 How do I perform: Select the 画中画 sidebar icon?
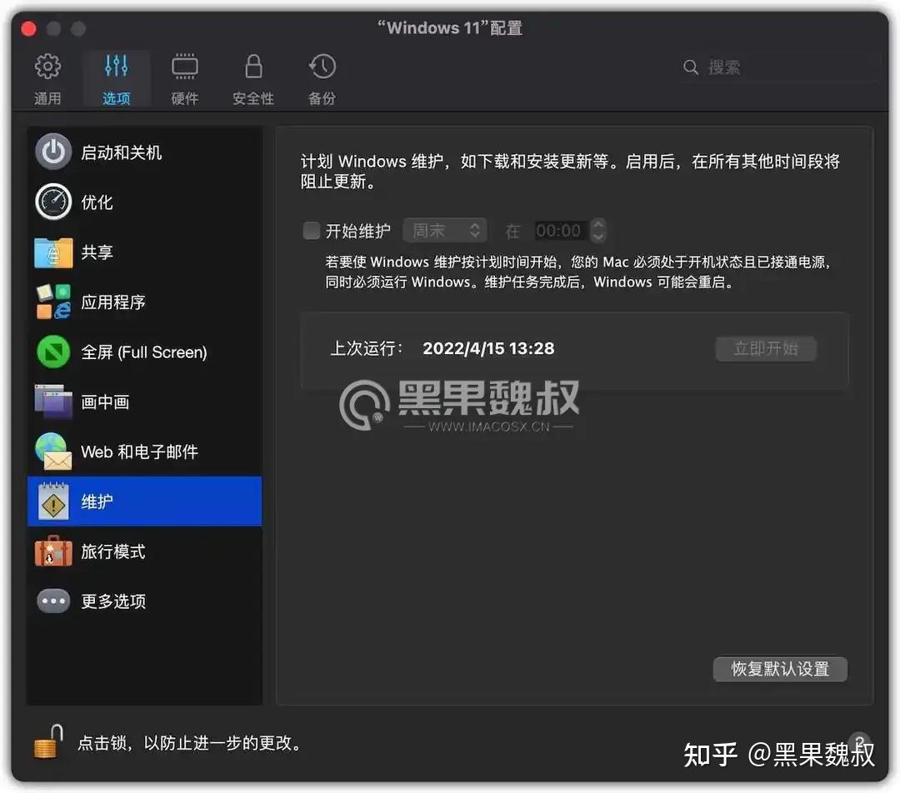pyautogui.click(x=52, y=401)
